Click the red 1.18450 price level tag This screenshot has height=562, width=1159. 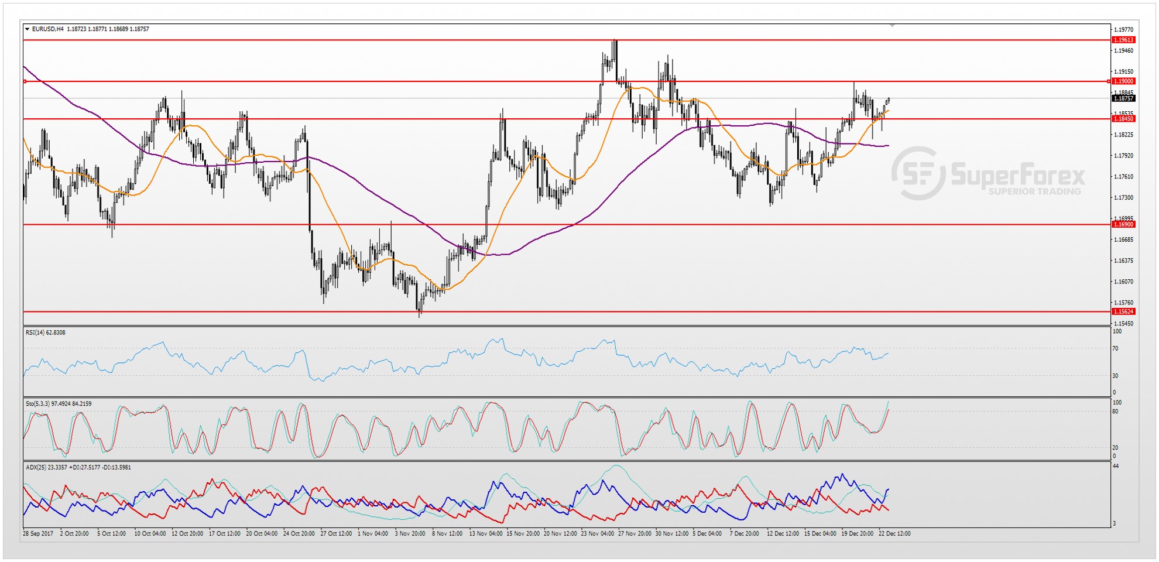[1124, 119]
